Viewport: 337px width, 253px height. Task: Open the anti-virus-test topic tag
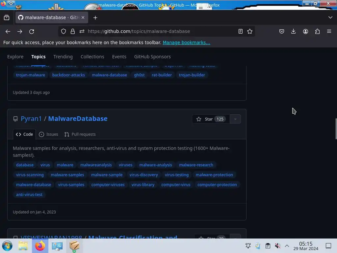coord(29,194)
